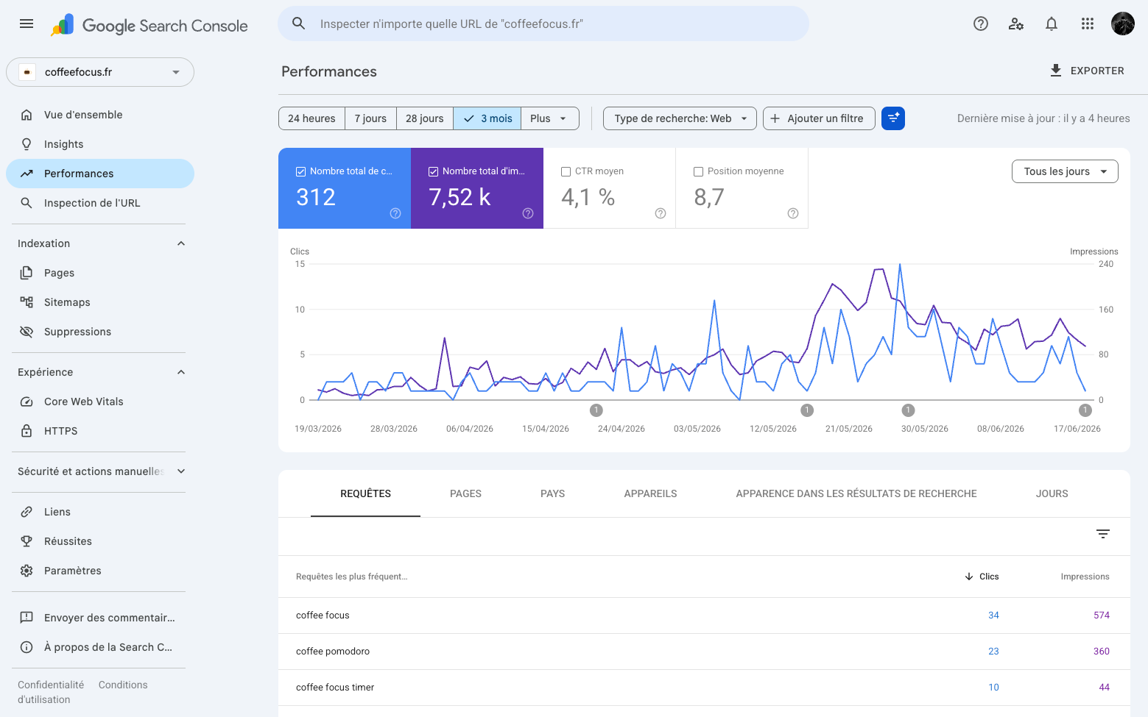Open Suppressions report
This screenshot has width=1148, height=717.
[x=100, y=332]
